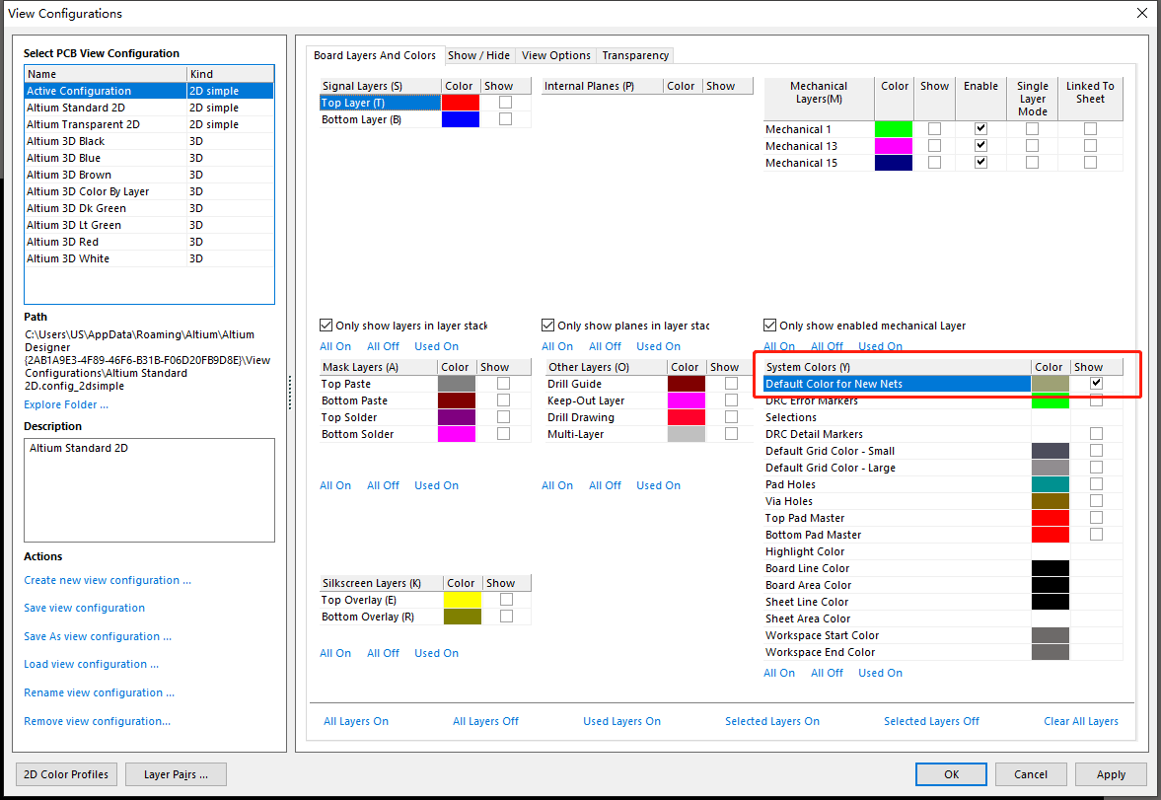Image resolution: width=1161 pixels, height=800 pixels.
Task: Uncheck Only show enabled mechanical Layer
Action: click(x=770, y=326)
